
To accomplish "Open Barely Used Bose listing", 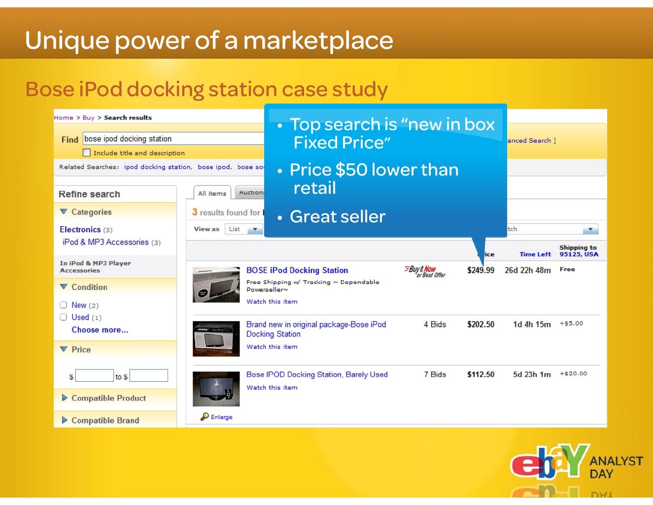I will point(317,374).
